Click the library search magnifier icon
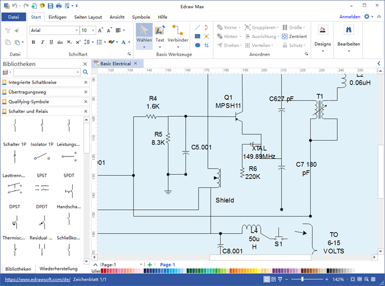The height and width of the screenshot is (286, 385). click(85, 72)
